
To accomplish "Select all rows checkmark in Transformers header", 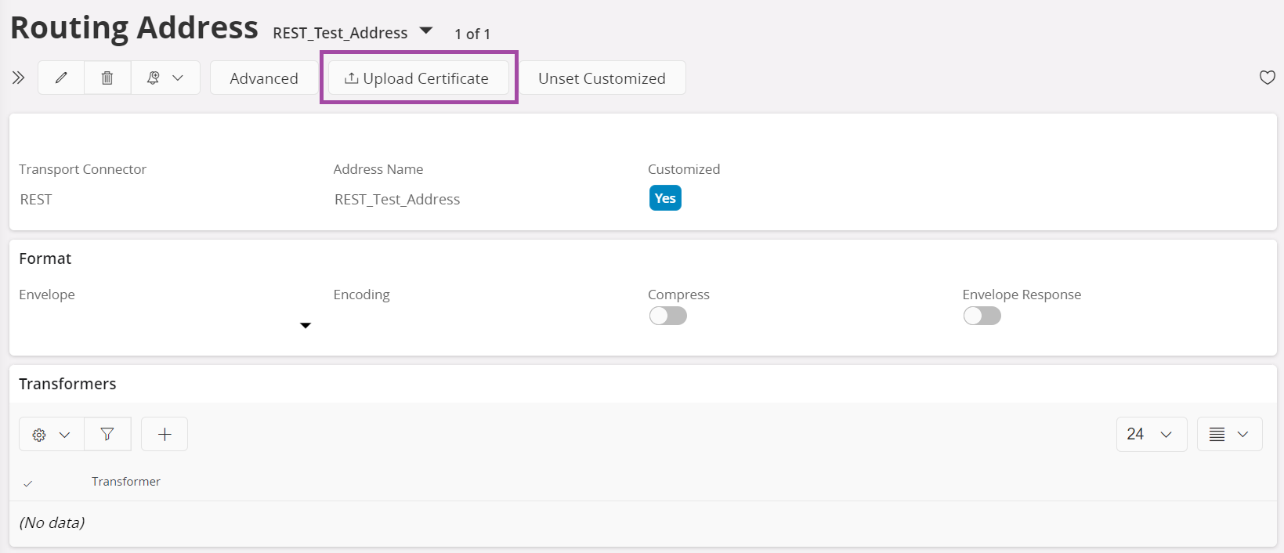I will (x=28, y=483).
